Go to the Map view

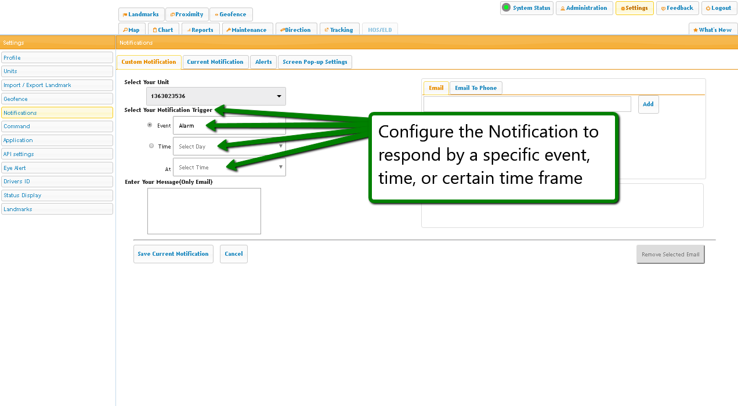click(132, 30)
